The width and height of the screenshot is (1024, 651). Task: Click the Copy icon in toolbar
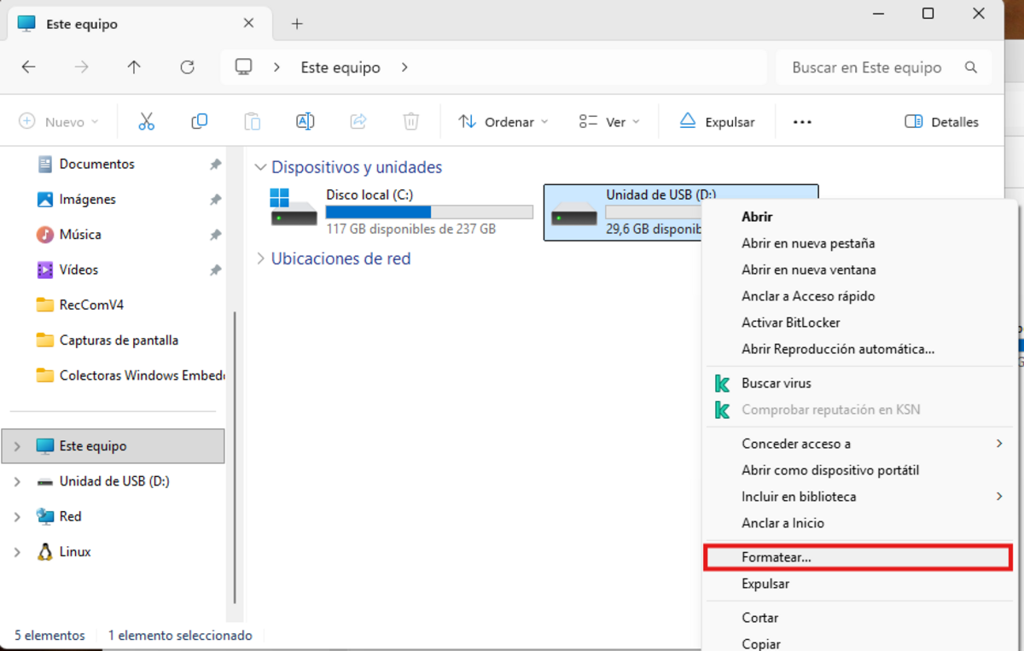tap(200, 122)
